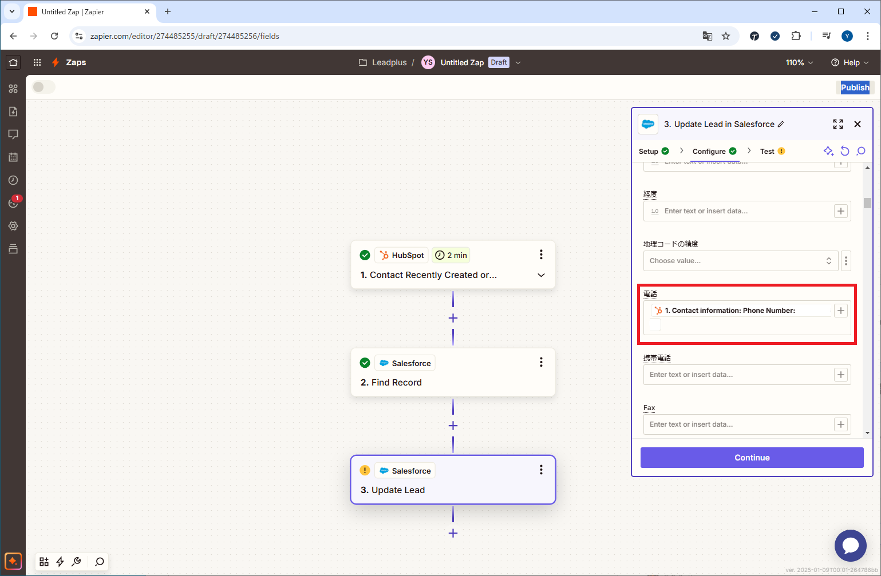Viewport: 881px width, 576px height.
Task: Click the lightning bolt icon in the bottom toolbar
Action: pos(60,562)
